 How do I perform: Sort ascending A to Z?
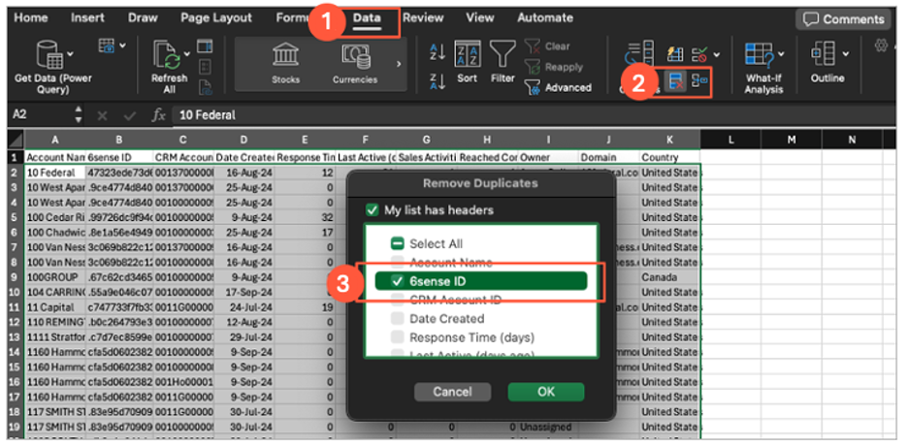(x=438, y=52)
